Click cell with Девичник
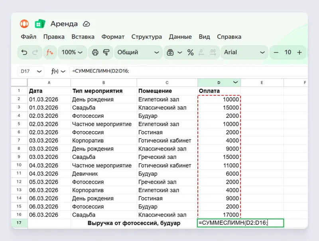Screen dimensions: 319x241 coord(104,174)
